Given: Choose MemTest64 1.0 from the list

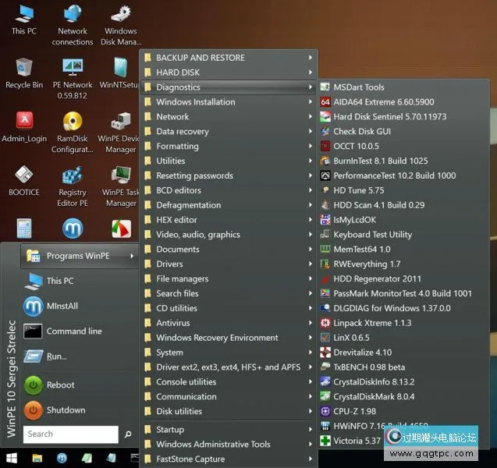Looking at the screenshot, I should [x=362, y=250].
